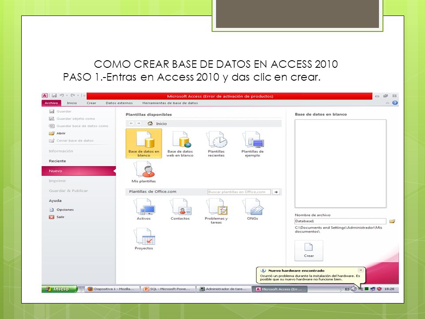Image resolution: width=425 pixels, height=319 pixels.
Task: Open Mis plantillas
Action: coord(143,172)
